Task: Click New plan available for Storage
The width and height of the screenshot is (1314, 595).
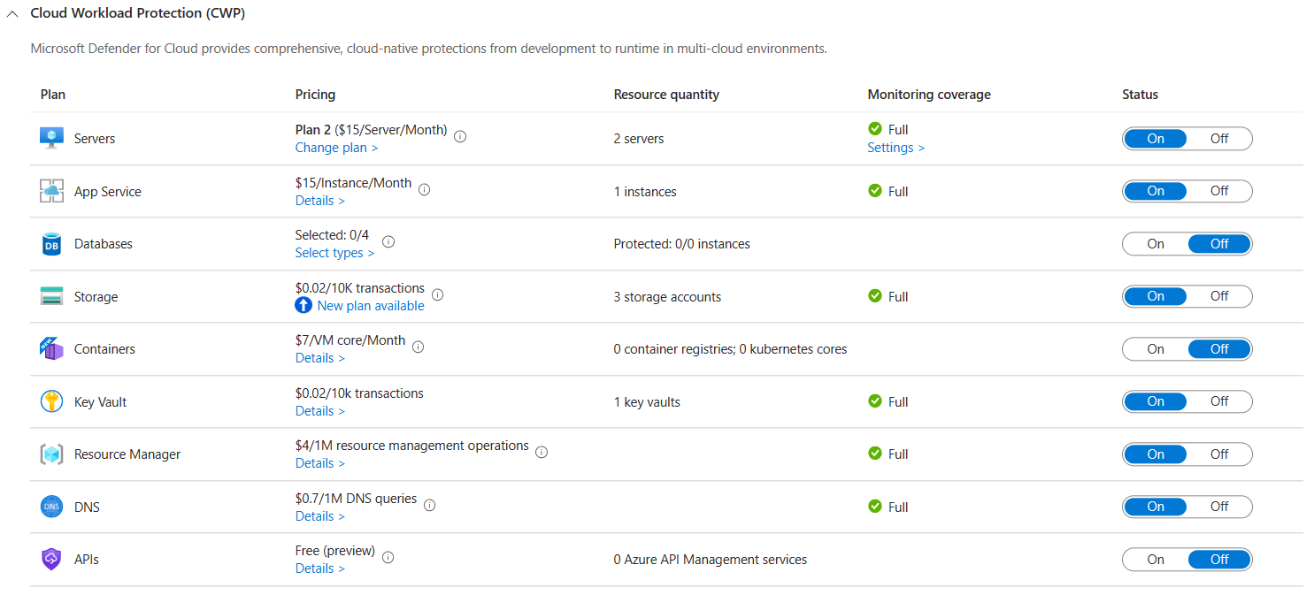Action: [x=371, y=306]
